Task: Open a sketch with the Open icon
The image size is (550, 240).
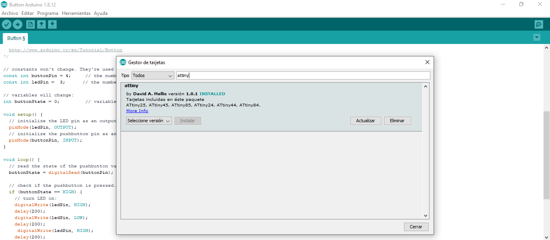Action: click(41, 25)
